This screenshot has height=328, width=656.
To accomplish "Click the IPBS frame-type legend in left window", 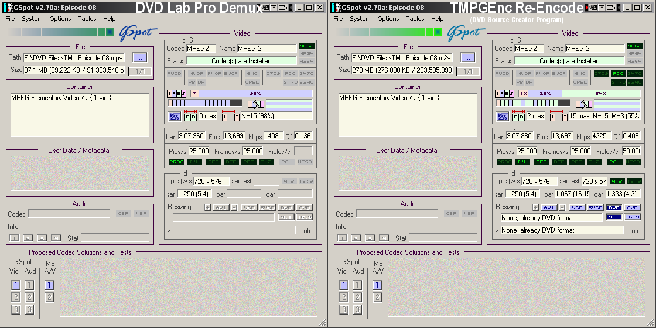I will (176, 93).
